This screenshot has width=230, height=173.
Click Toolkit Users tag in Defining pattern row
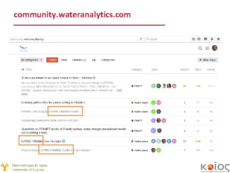coord(140,103)
